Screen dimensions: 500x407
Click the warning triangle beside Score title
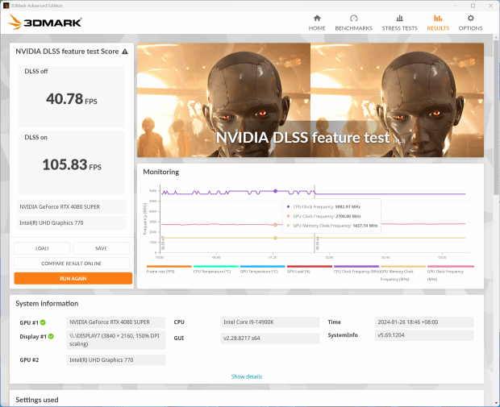click(x=125, y=52)
